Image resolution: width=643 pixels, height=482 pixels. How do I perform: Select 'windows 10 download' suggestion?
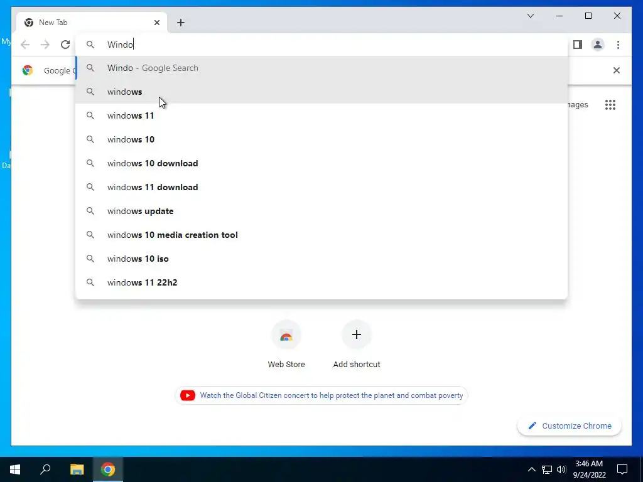point(322,163)
